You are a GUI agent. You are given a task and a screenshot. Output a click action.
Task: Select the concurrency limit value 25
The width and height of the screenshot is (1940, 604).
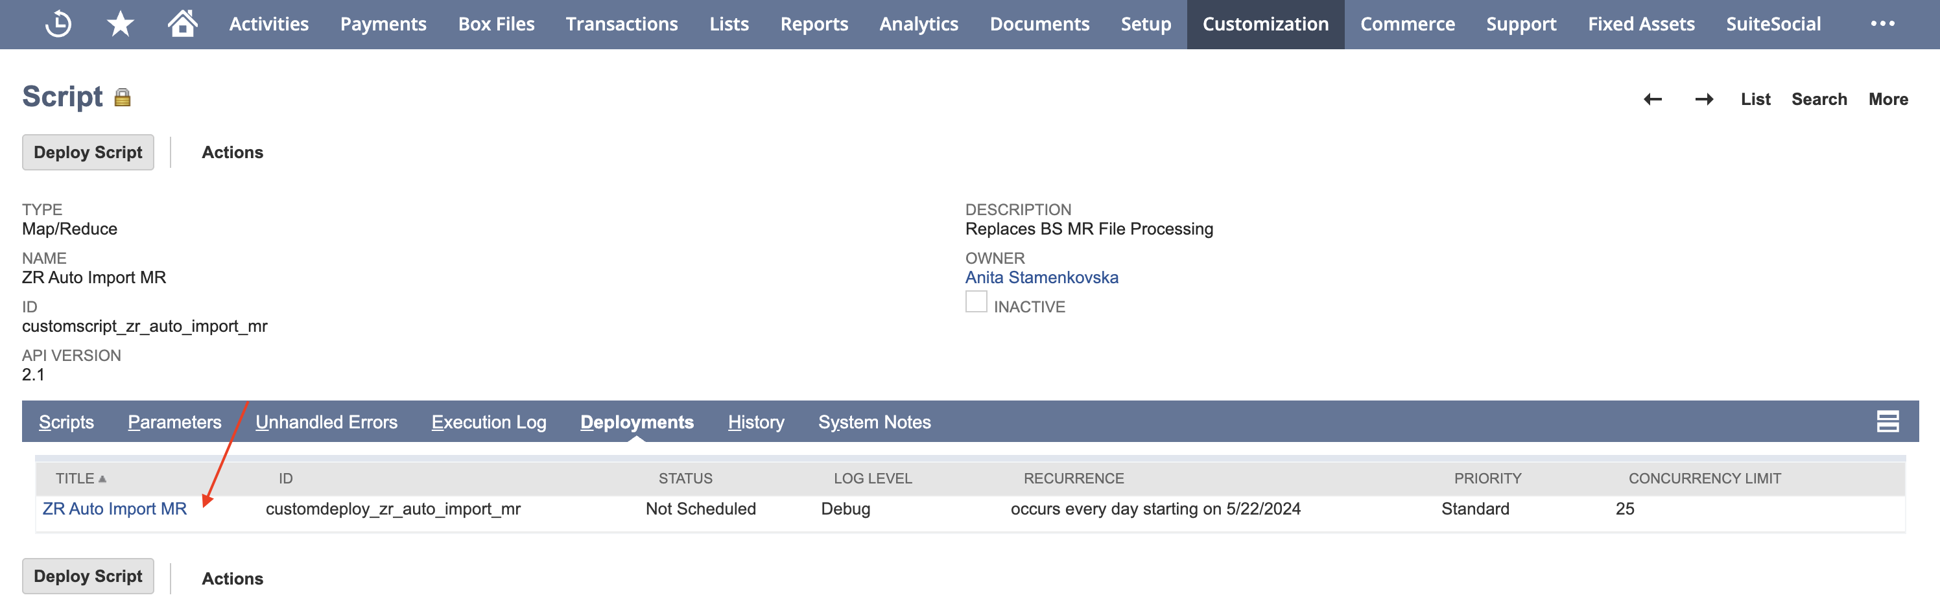(1624, 509)
